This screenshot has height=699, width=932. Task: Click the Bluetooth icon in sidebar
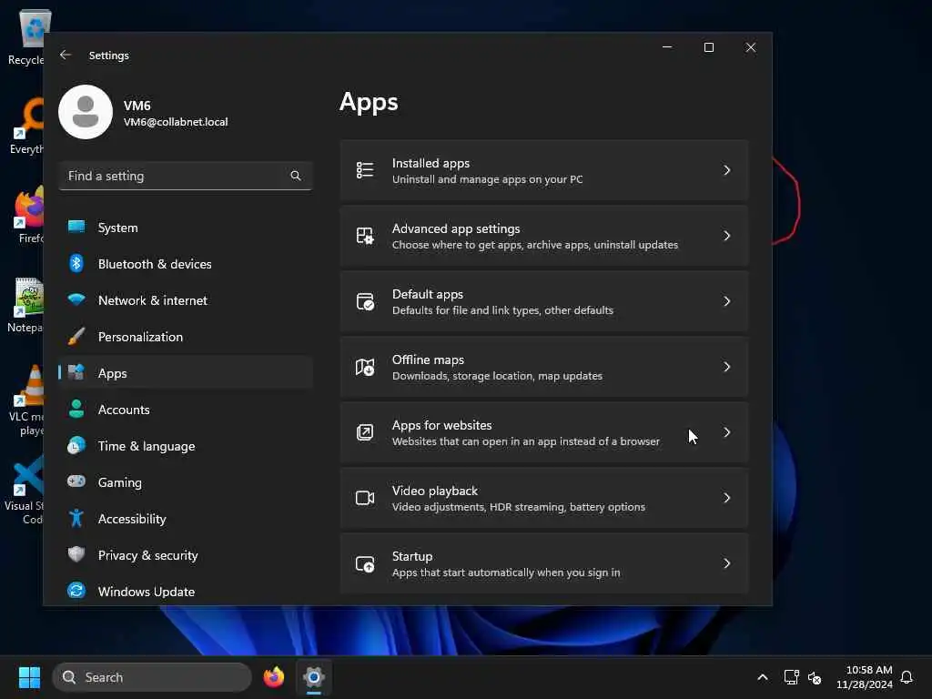pyautogui.click(x=76, y=263)
